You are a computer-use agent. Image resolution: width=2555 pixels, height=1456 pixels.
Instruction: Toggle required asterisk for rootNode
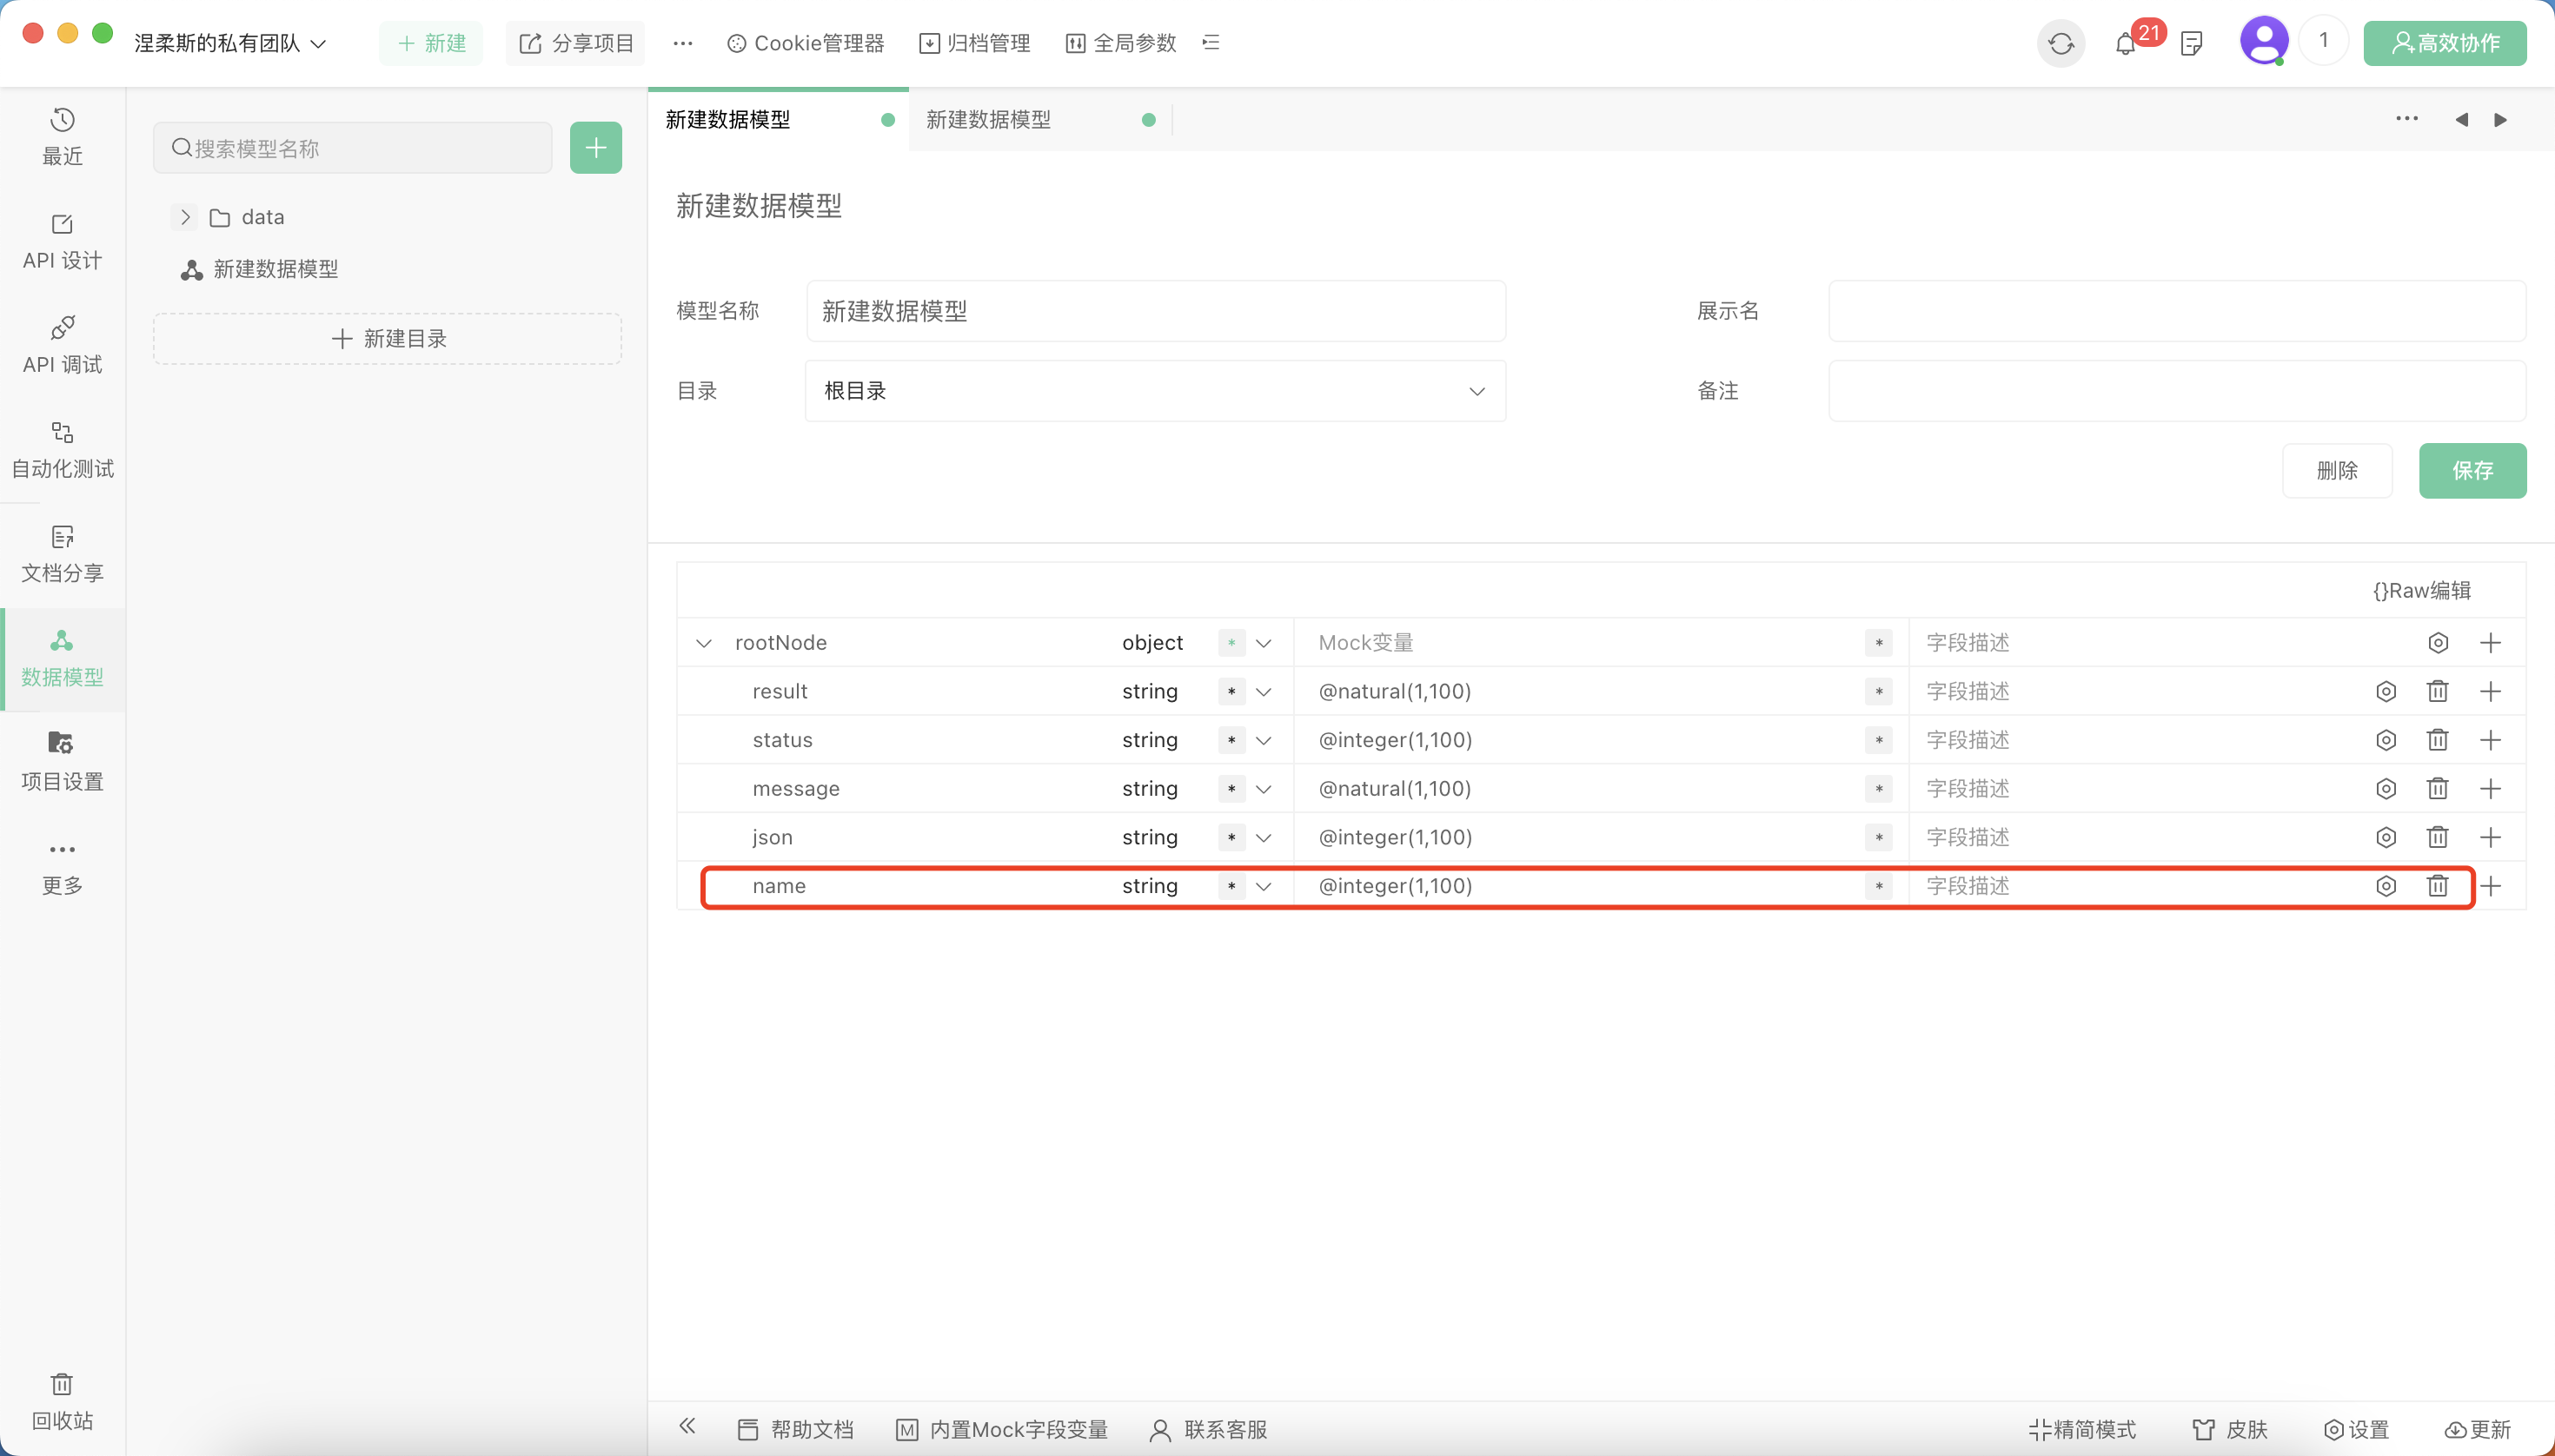point(1231,643)
